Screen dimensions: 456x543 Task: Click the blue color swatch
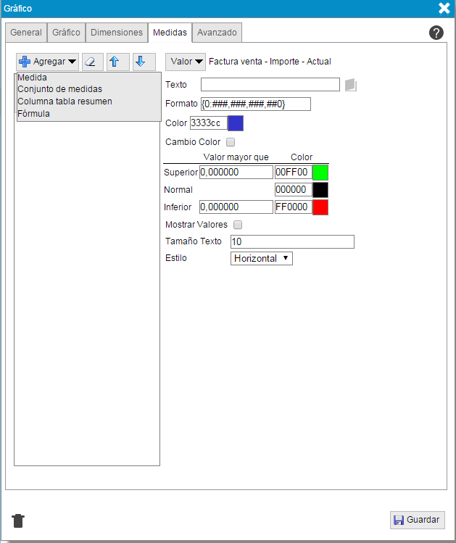[236, 123]
